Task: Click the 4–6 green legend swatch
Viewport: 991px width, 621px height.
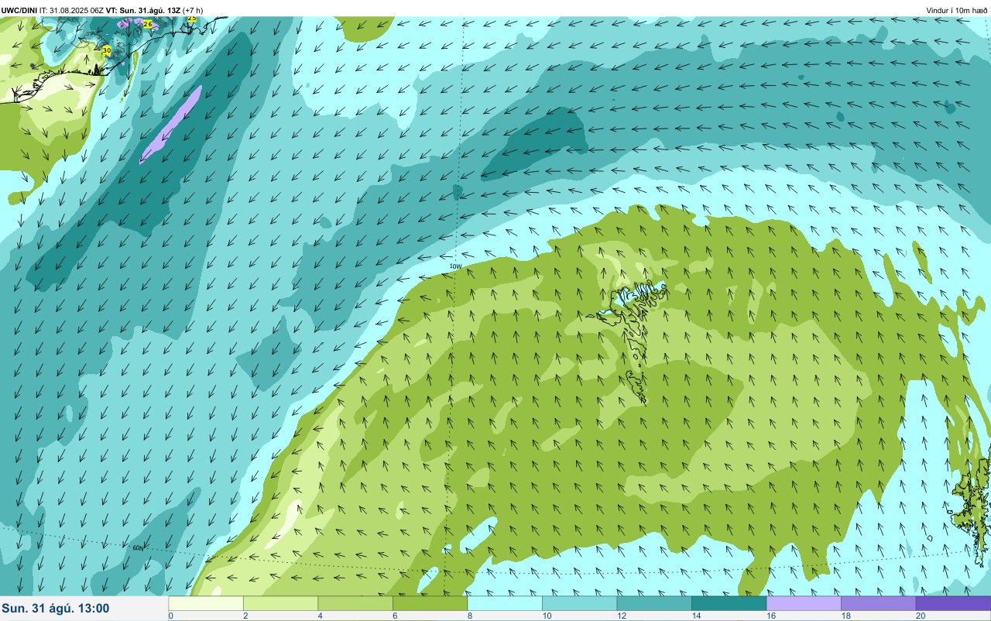Action: 355,603
